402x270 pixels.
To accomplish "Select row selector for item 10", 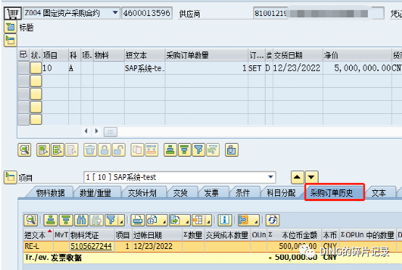I will coord(24,68).
